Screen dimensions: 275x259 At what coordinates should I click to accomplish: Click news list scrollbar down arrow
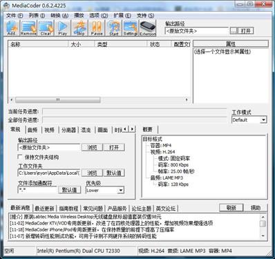pyautogui.click(x=263, y=236)
